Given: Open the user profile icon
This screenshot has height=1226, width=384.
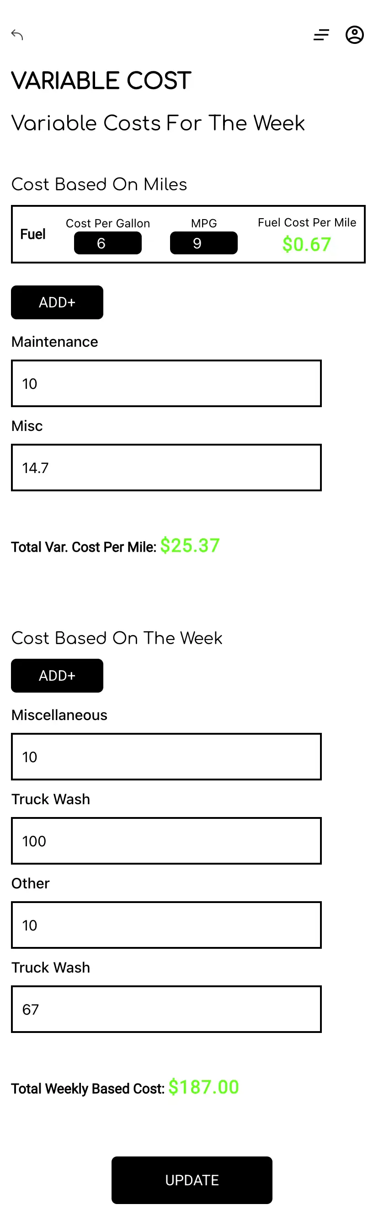Looking at the screenshot, I should click(354, 35).
